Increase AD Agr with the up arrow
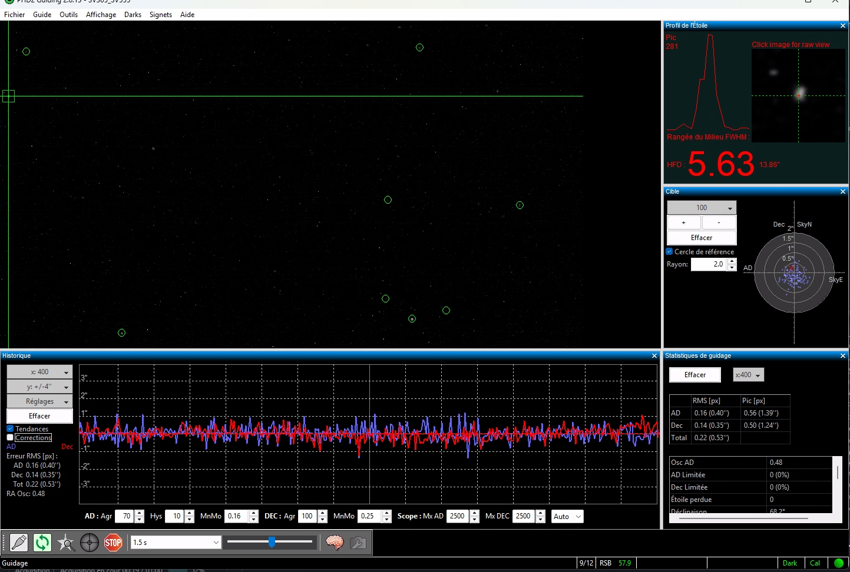The height and width of the screenshot is (572, 850). pyautogui.click(x=140, y=513)
